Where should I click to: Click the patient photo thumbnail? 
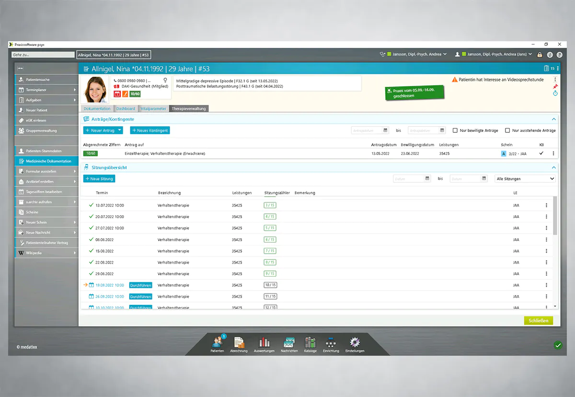[96, 89]
